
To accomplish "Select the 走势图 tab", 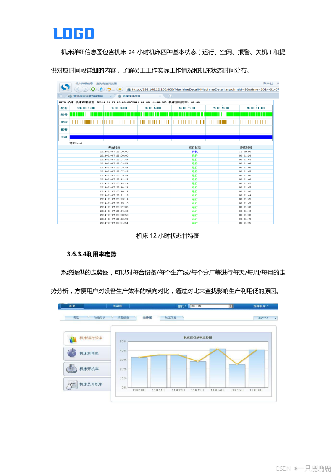I will (147, 318).
